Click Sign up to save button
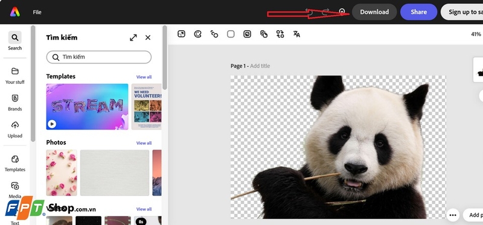Image resolution: width=483 pixels, height=225 pixels. coord(462,12)
